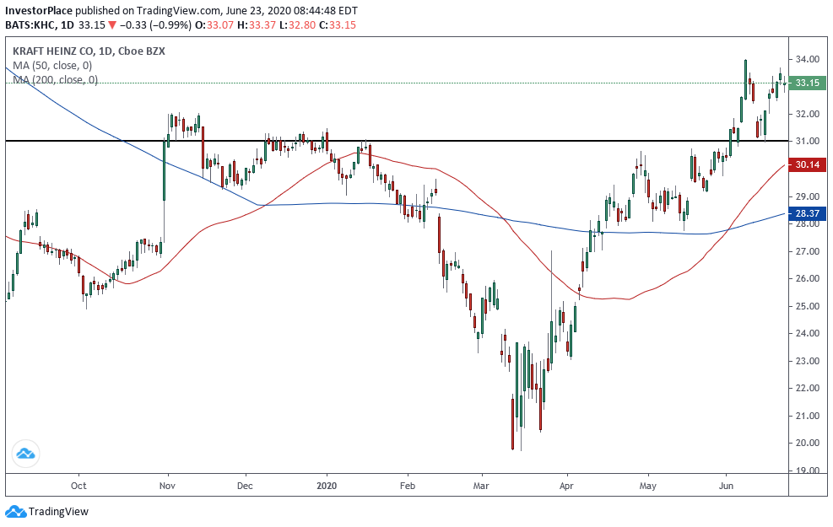Click the Dec date axis label
Image resolution: width=833 pixels, height=527 pixels.
[245, 486]
